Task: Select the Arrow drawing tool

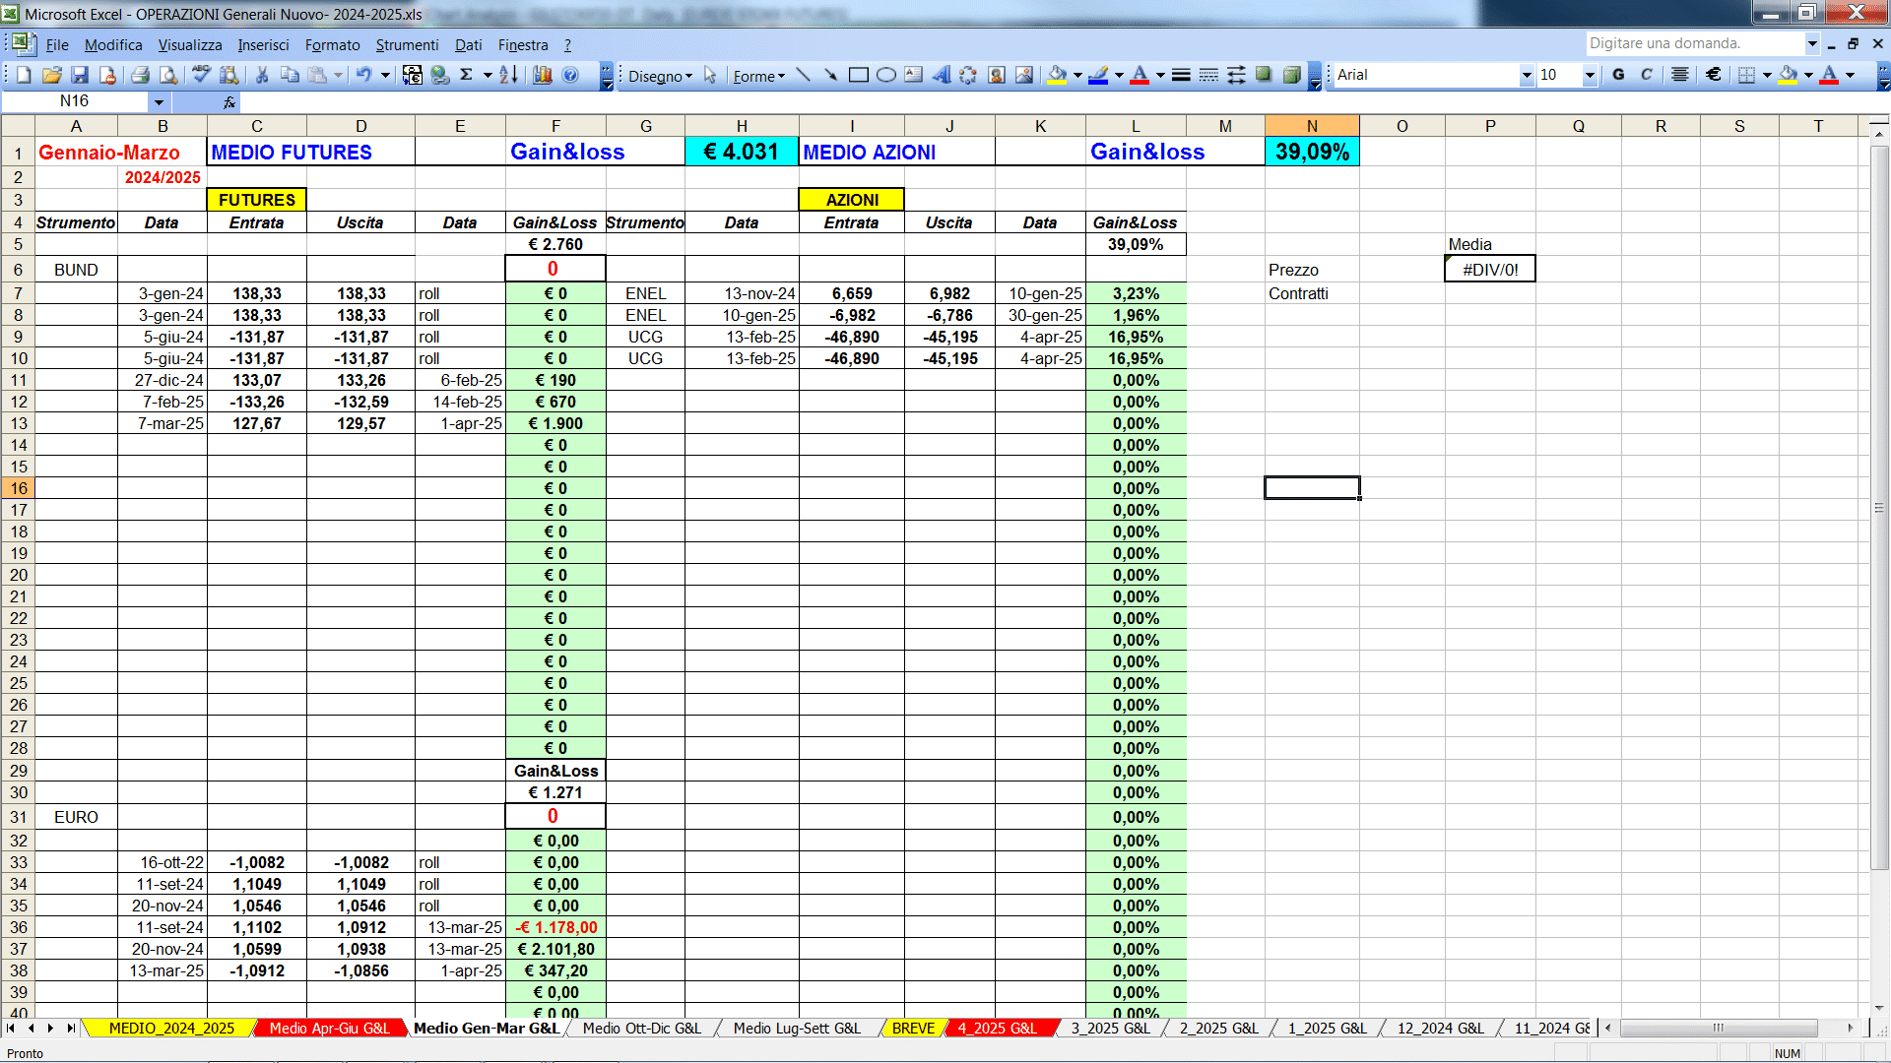Action: (x=831, y=75)
